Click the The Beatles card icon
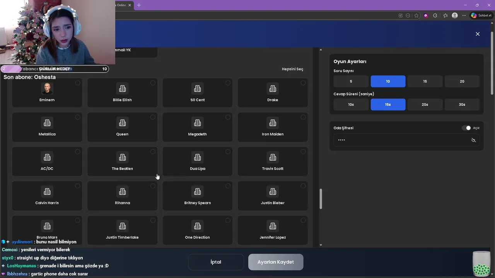This screenshot has width=495, height=278. (122, 157)
